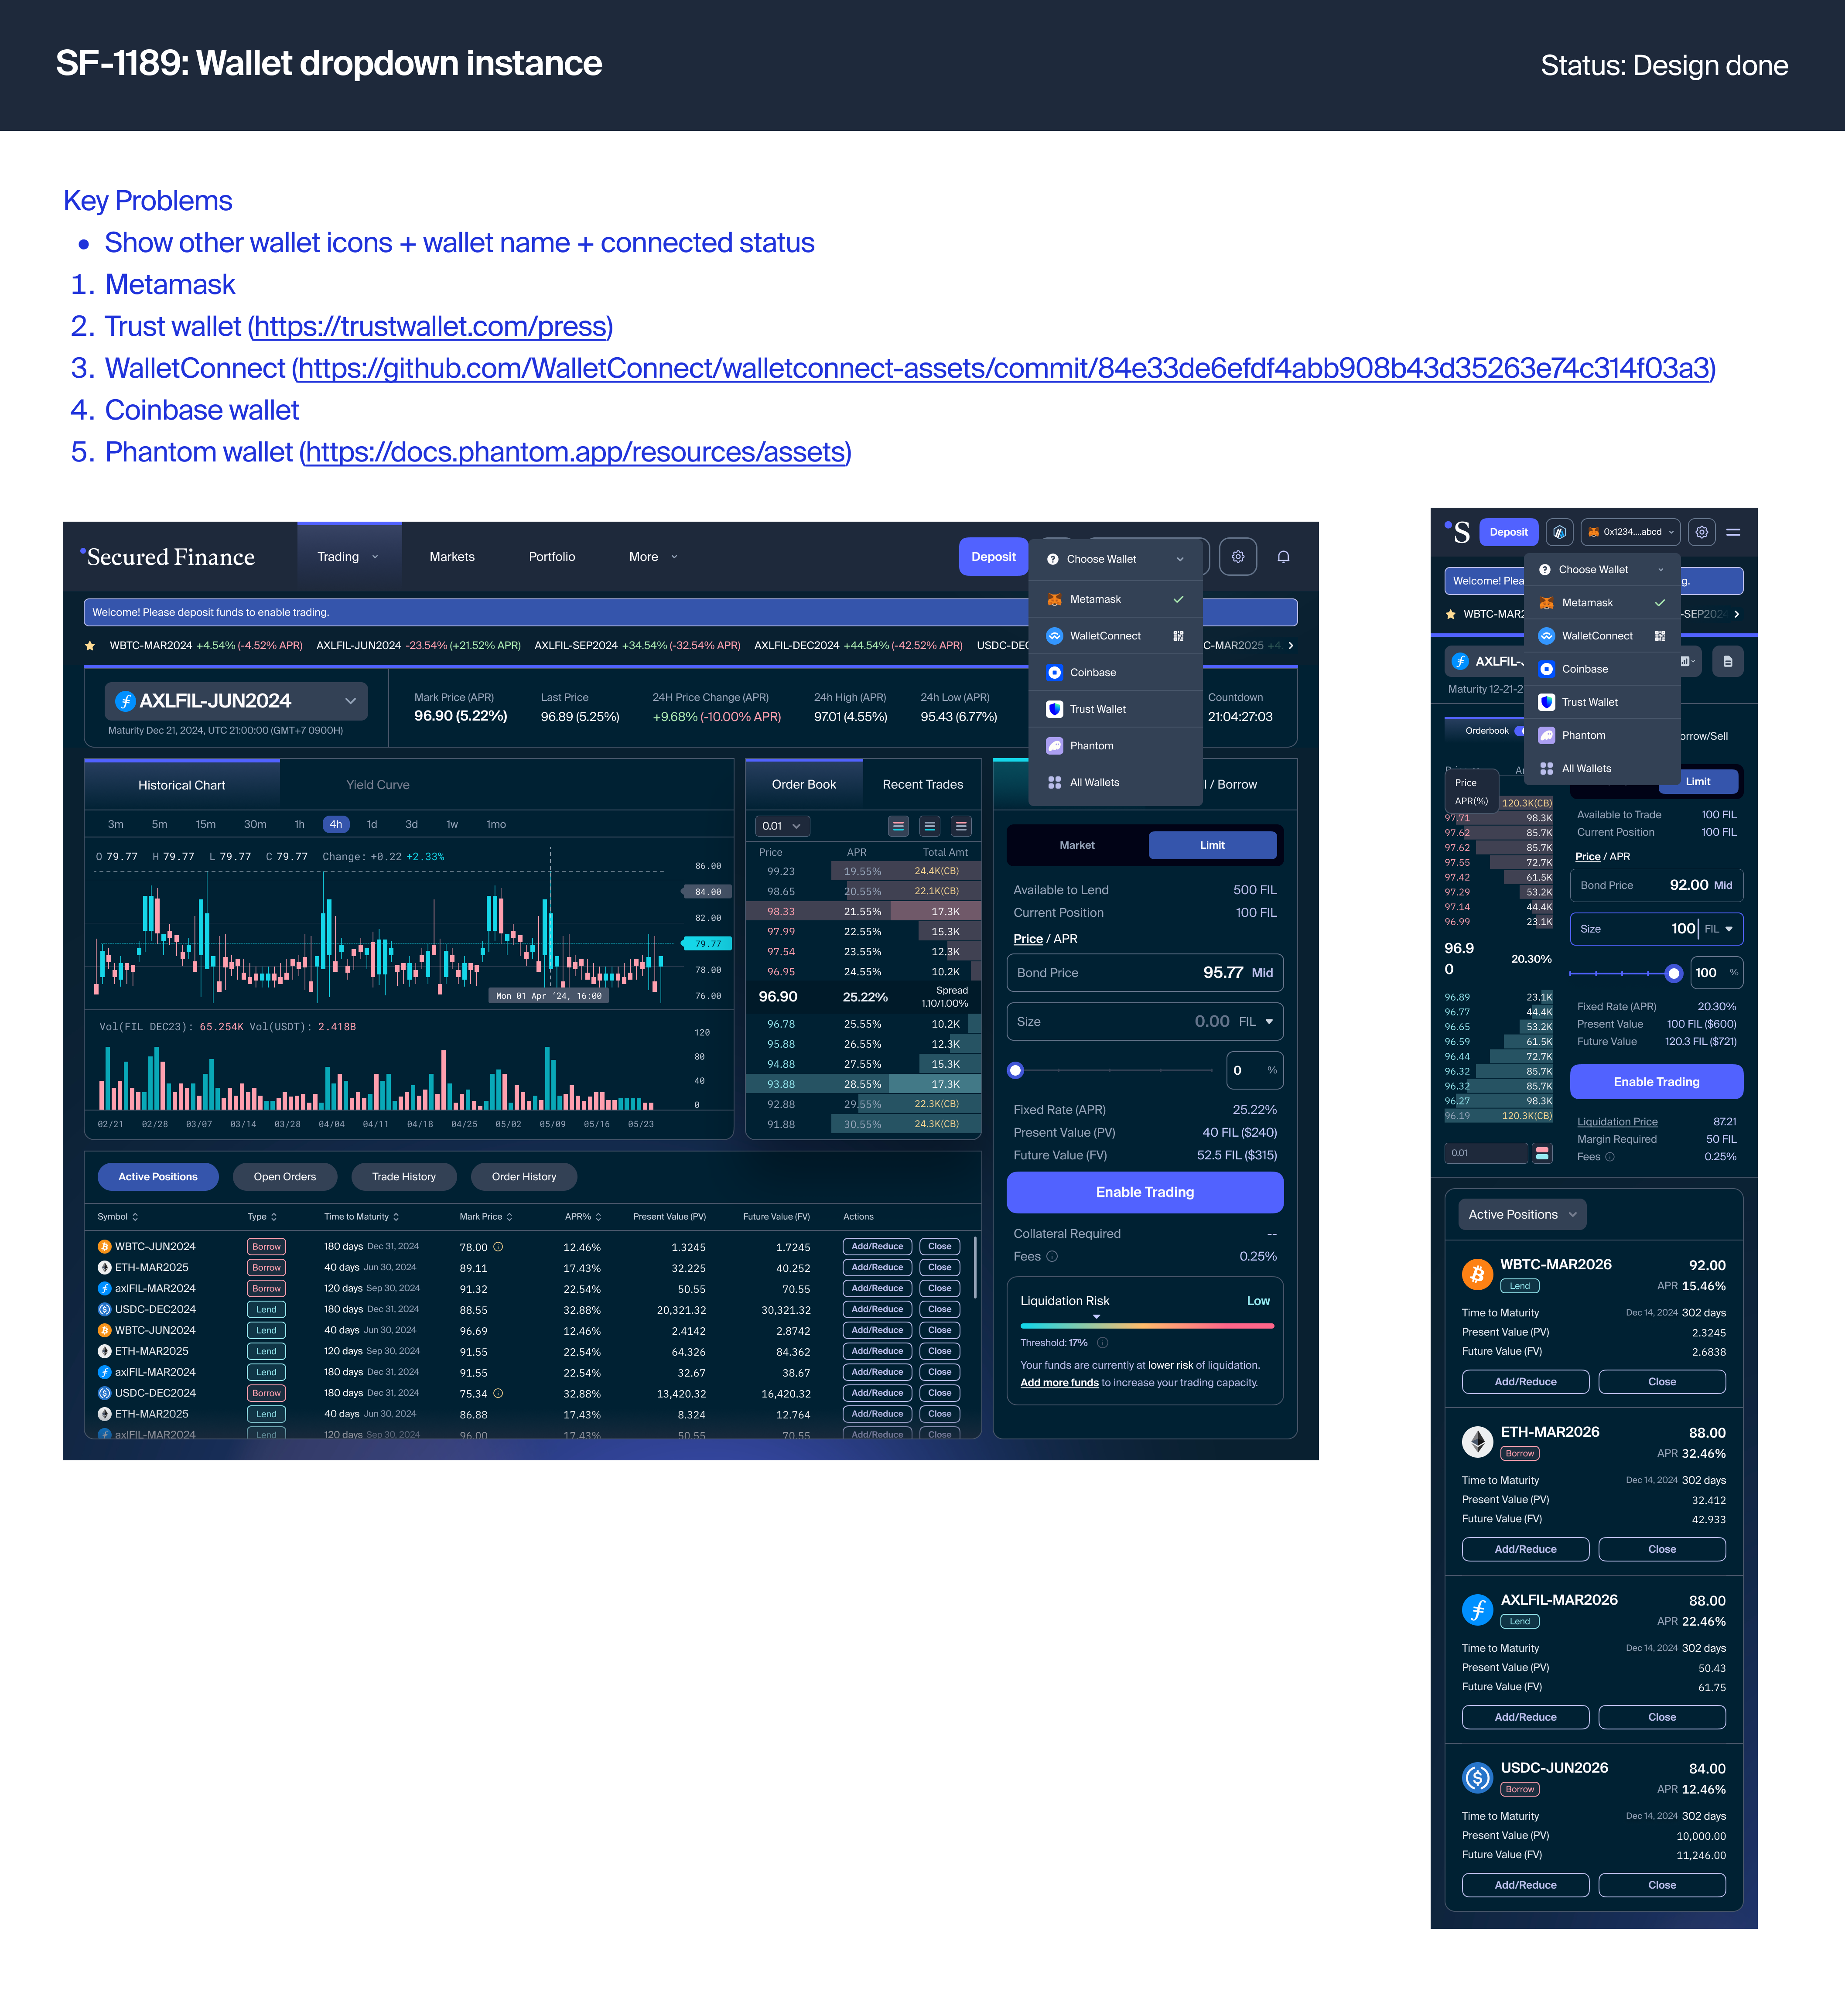The image size is (1845, 2016).
Task: Open FIL currency dropdown in desktop Size field
Action: [1256, 1022]
